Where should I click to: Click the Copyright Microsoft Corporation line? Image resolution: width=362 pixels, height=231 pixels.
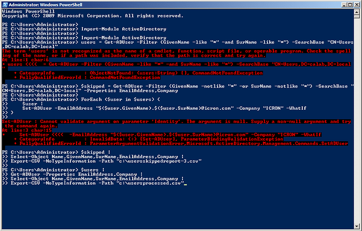point(92,16)
